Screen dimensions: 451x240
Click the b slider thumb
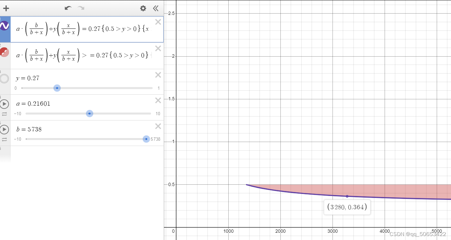[x=146, y=139]
